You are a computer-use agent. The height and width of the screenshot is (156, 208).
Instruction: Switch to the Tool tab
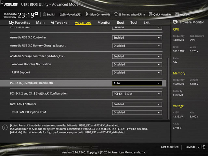coord(134,22)
